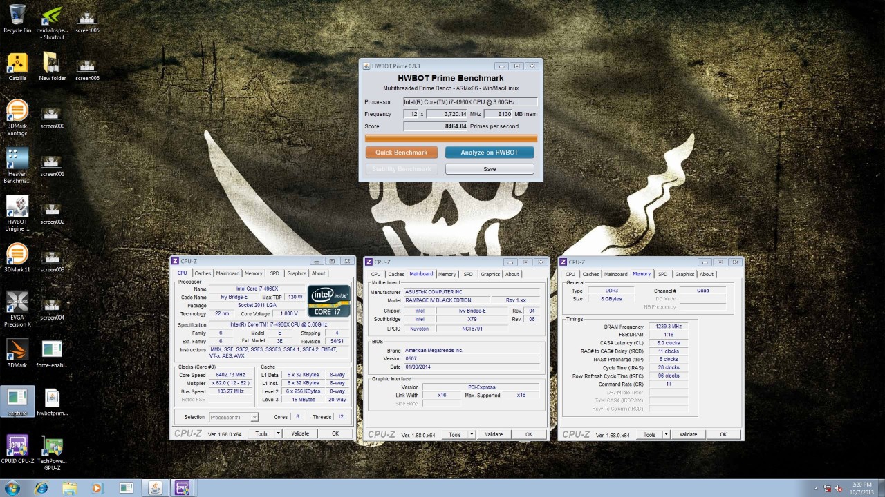Select the Catzilla desktop icon
This screenshot has height=497, width=885.
point(17,66)
